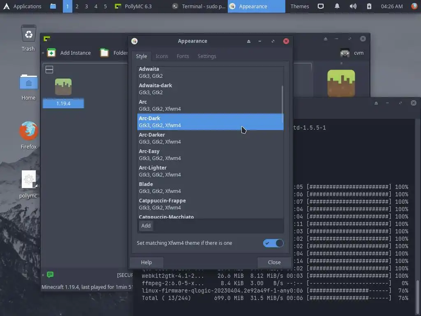Click the battery power icon
Screen dimensions: 421x316
pyautogui.click(x=369, y=6)
